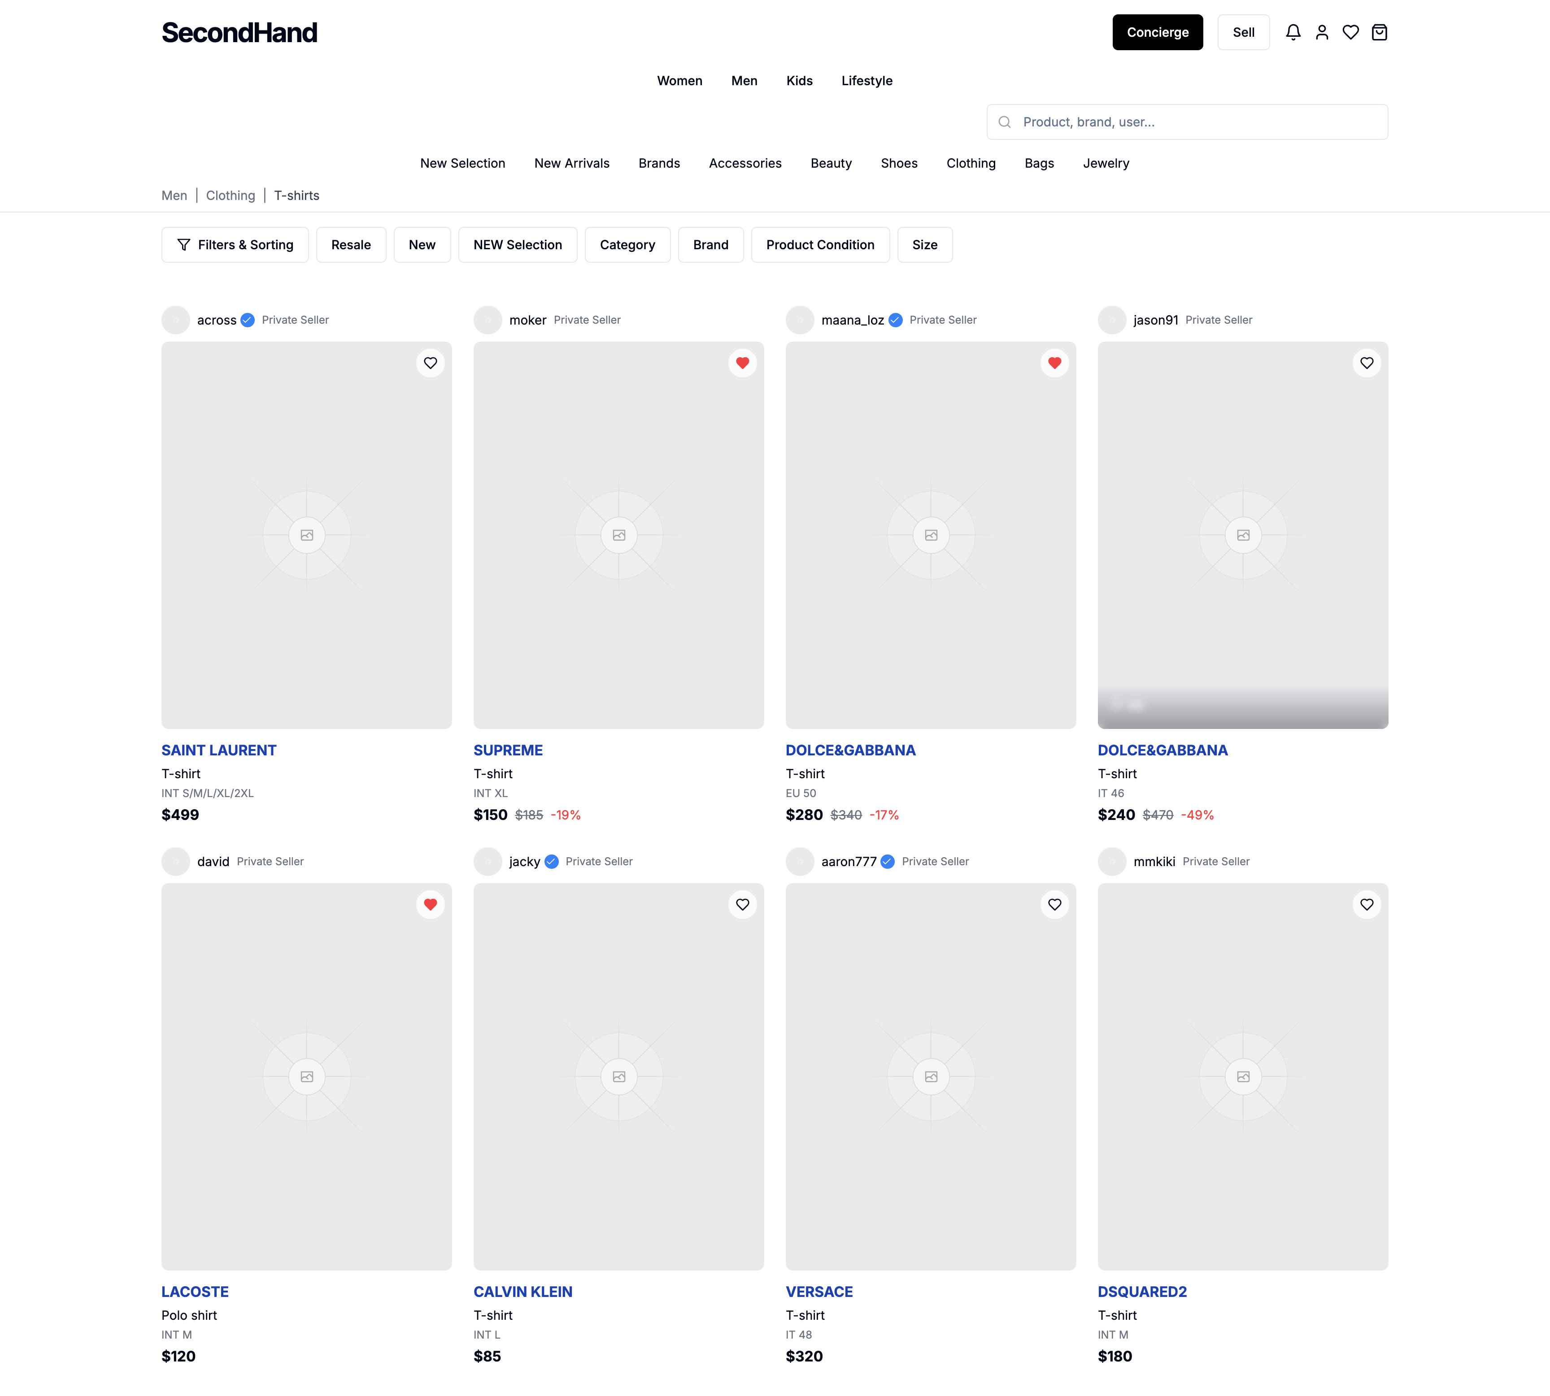This screenshot has width=1550, height=1396.
Task: Click moker seller avatar
Action: point(487,320)
